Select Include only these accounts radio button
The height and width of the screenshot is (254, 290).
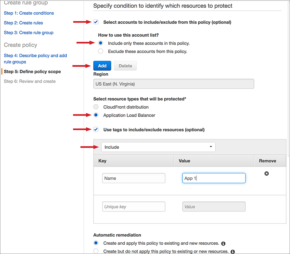pos(101,43)
